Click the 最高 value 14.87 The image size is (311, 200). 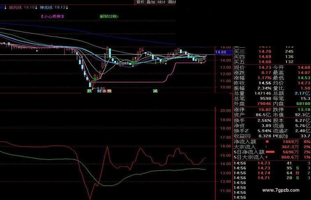pyautogui.click(x=304, y=73)
